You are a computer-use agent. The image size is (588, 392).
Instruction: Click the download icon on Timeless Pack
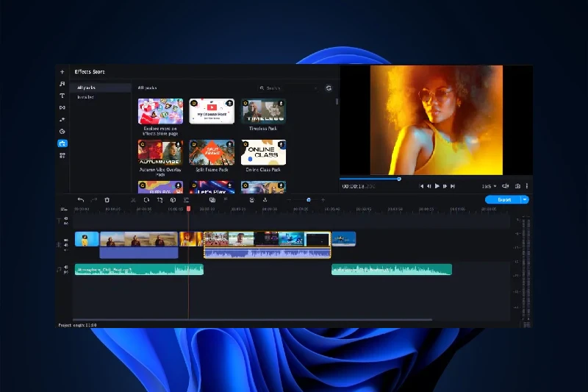click(x=281, y=103)
